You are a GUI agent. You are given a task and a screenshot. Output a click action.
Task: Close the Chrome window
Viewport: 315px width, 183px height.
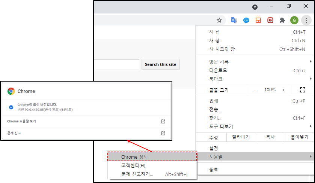click(x=306, y=6)
